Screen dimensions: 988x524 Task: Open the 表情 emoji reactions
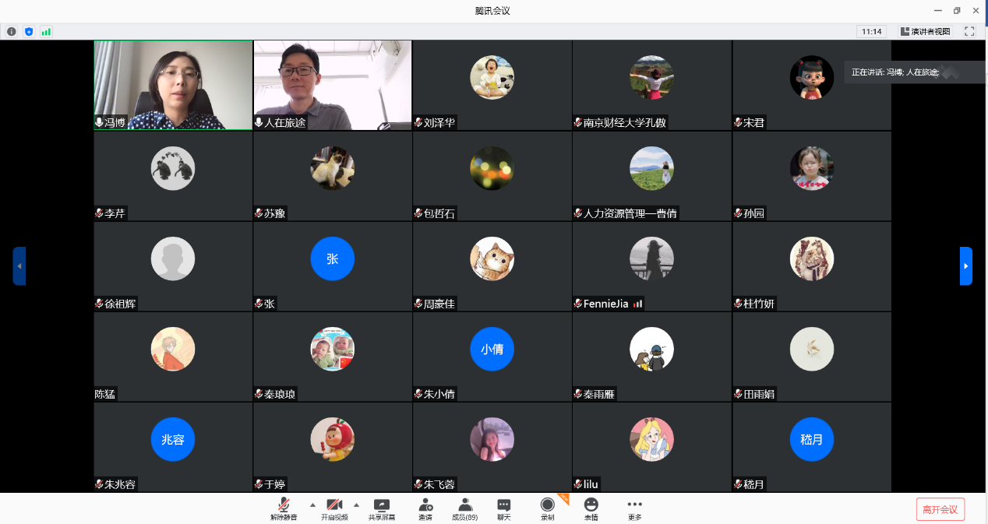(x=591, y=508)
